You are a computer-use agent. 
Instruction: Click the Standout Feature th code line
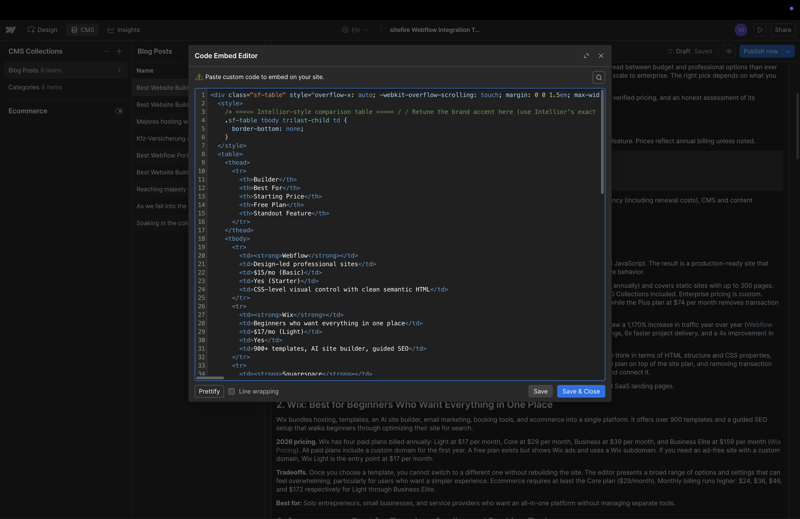[284, 213]
